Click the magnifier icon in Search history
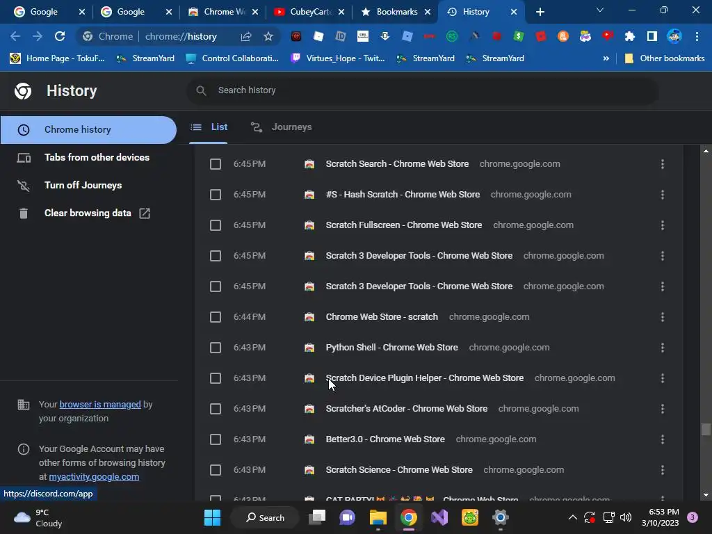This screenshot has width=712, height=534. pos(201,91)
